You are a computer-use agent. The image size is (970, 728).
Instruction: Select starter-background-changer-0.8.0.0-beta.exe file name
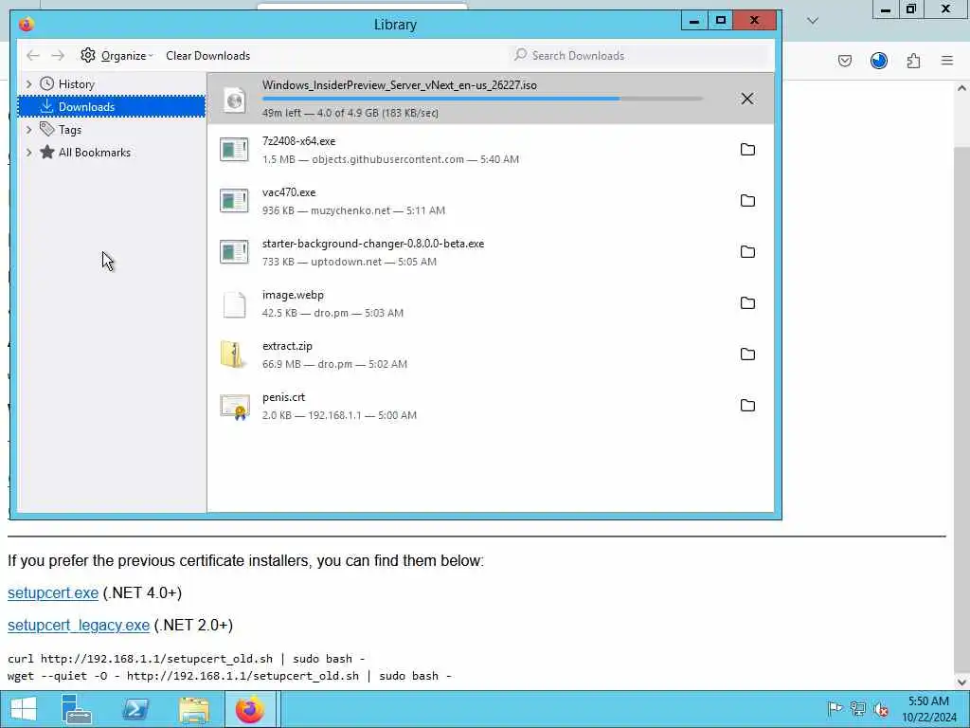373,244
